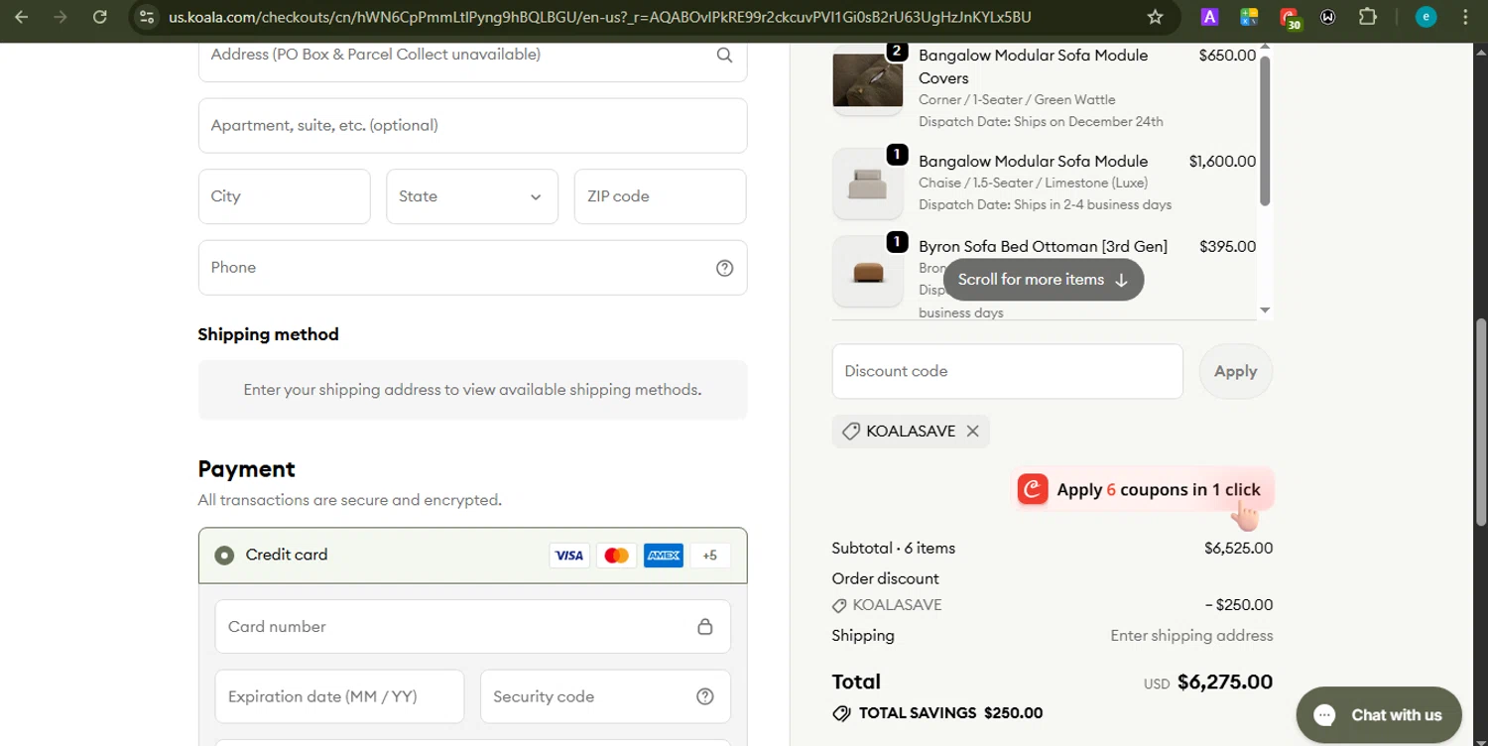
Task: Go back with the browser back arrow
Action: click(x=21, y=17)
